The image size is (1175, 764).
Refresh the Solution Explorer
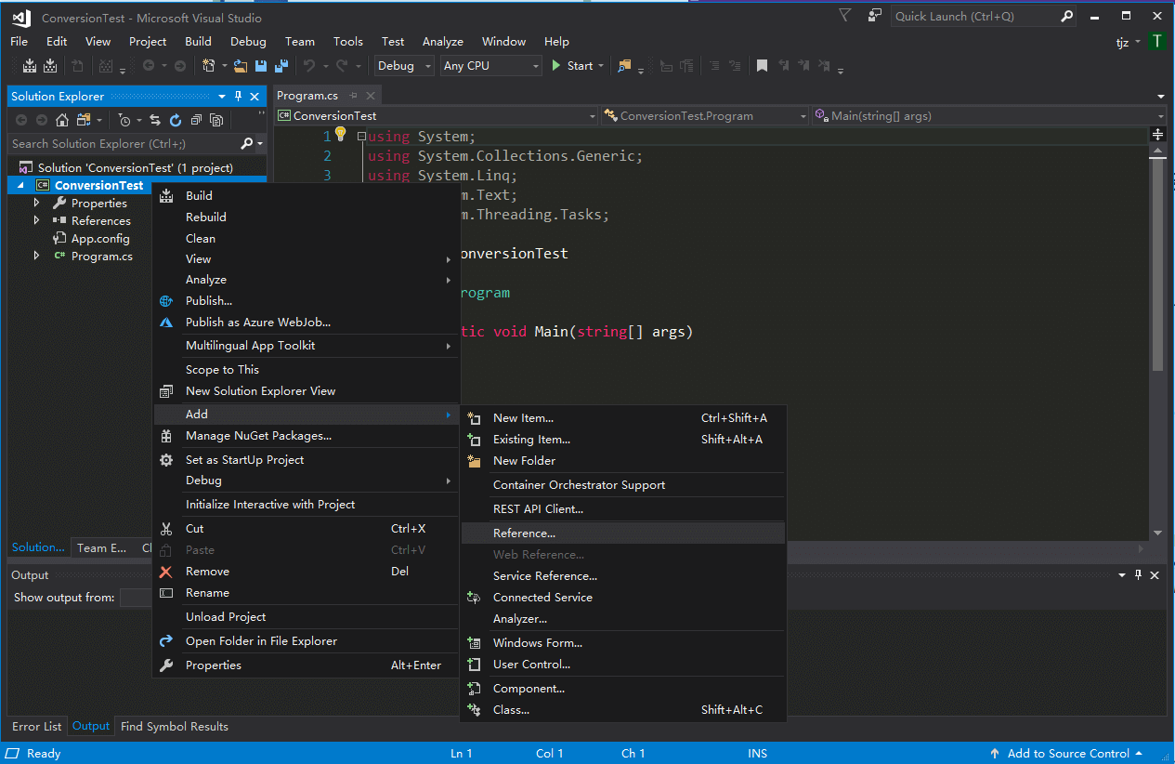(176, 120)
